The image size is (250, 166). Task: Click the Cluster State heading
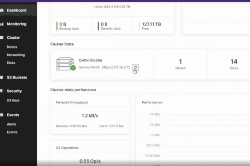(62, 44)
